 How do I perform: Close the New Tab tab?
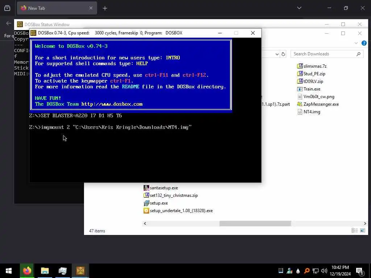[91, 8]
